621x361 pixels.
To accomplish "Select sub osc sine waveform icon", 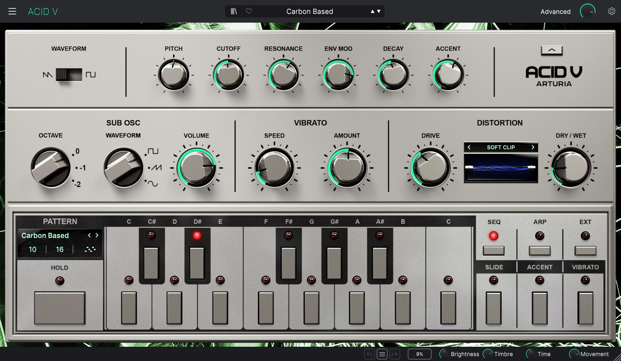I will click(x=153, y=184).
